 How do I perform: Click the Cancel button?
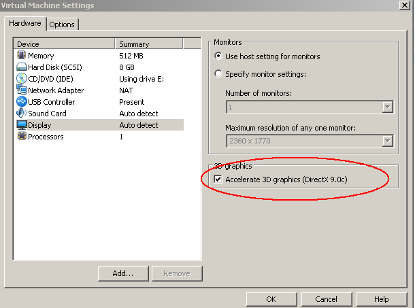[x=326, y=299]
